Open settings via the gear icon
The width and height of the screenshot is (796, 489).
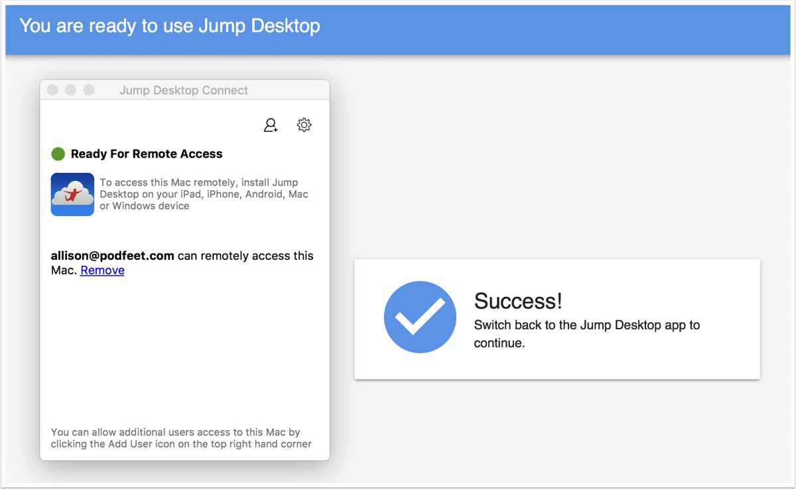coord(304,125)
